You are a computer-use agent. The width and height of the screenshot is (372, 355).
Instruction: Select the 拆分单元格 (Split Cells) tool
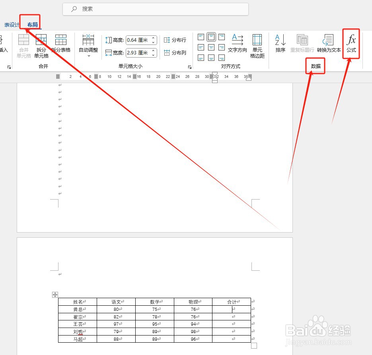(41, 45)
